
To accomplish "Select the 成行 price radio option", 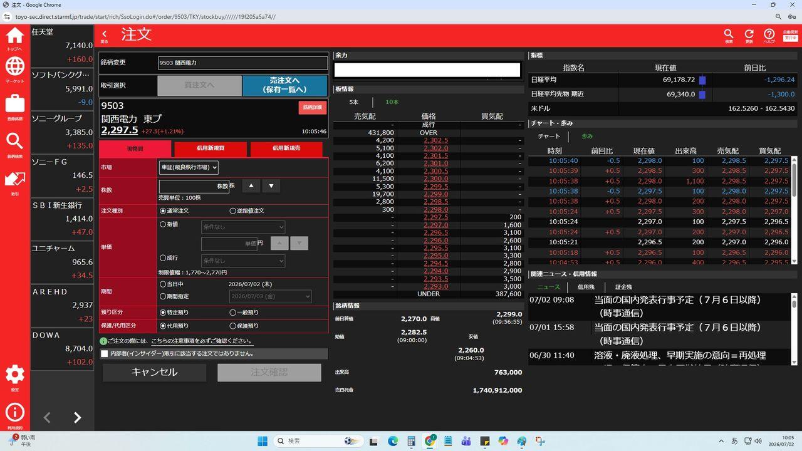I will point(163,257).
